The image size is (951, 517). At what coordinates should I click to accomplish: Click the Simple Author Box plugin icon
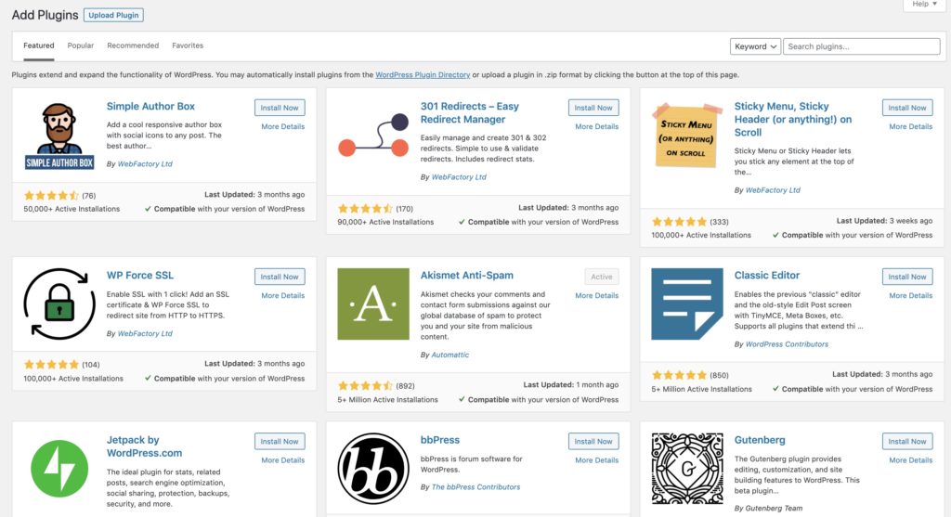[x=59, y=136]
